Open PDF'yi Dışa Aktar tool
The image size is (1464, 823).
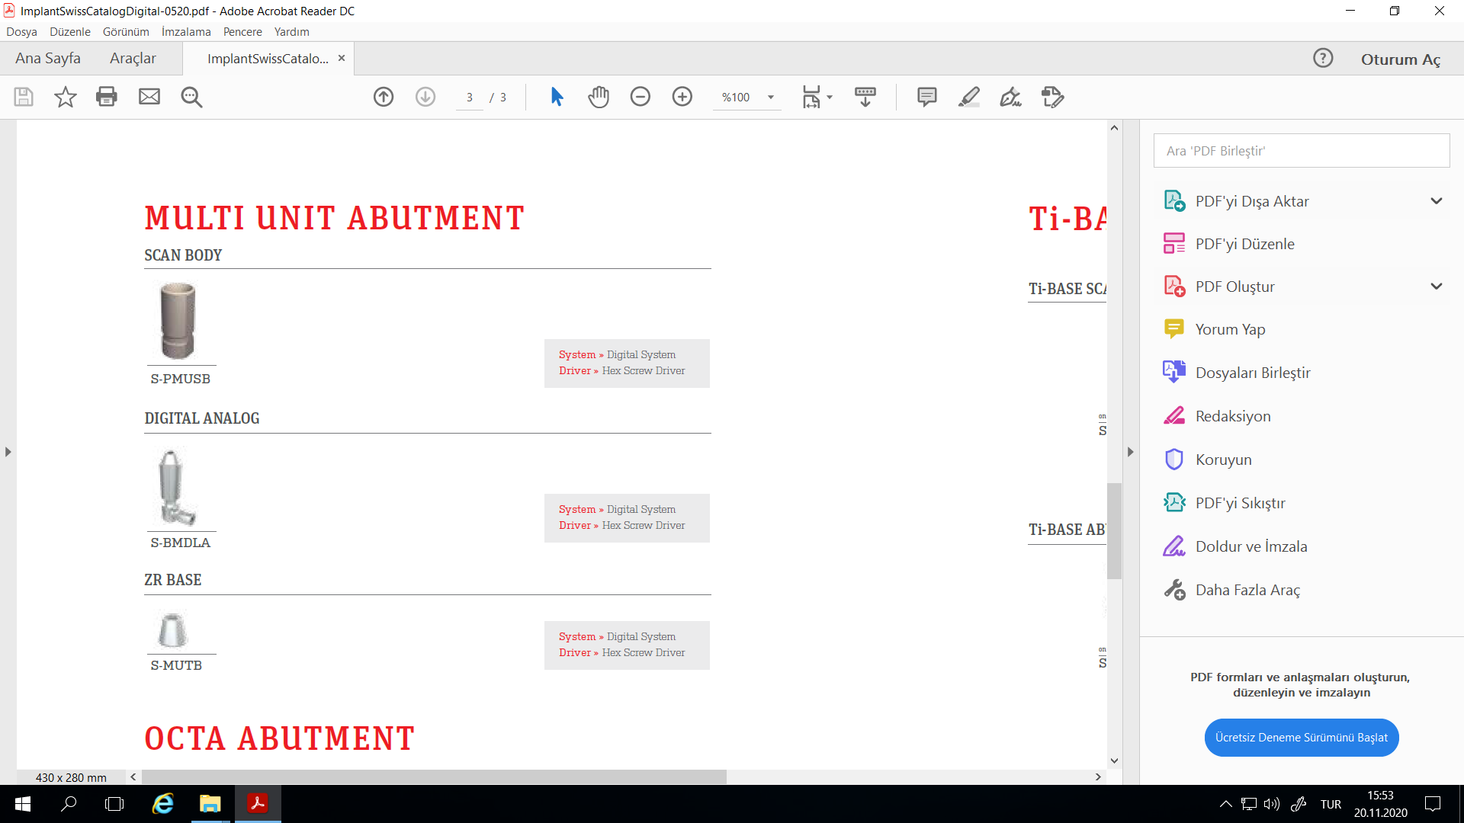[1250, 201]
